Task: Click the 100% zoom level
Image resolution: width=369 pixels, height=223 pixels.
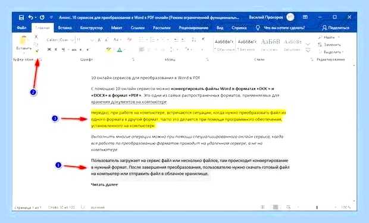Action: (x=345, y=207)
